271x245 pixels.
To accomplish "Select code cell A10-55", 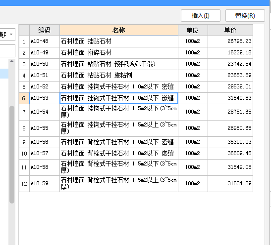I will tap(45, 128).
